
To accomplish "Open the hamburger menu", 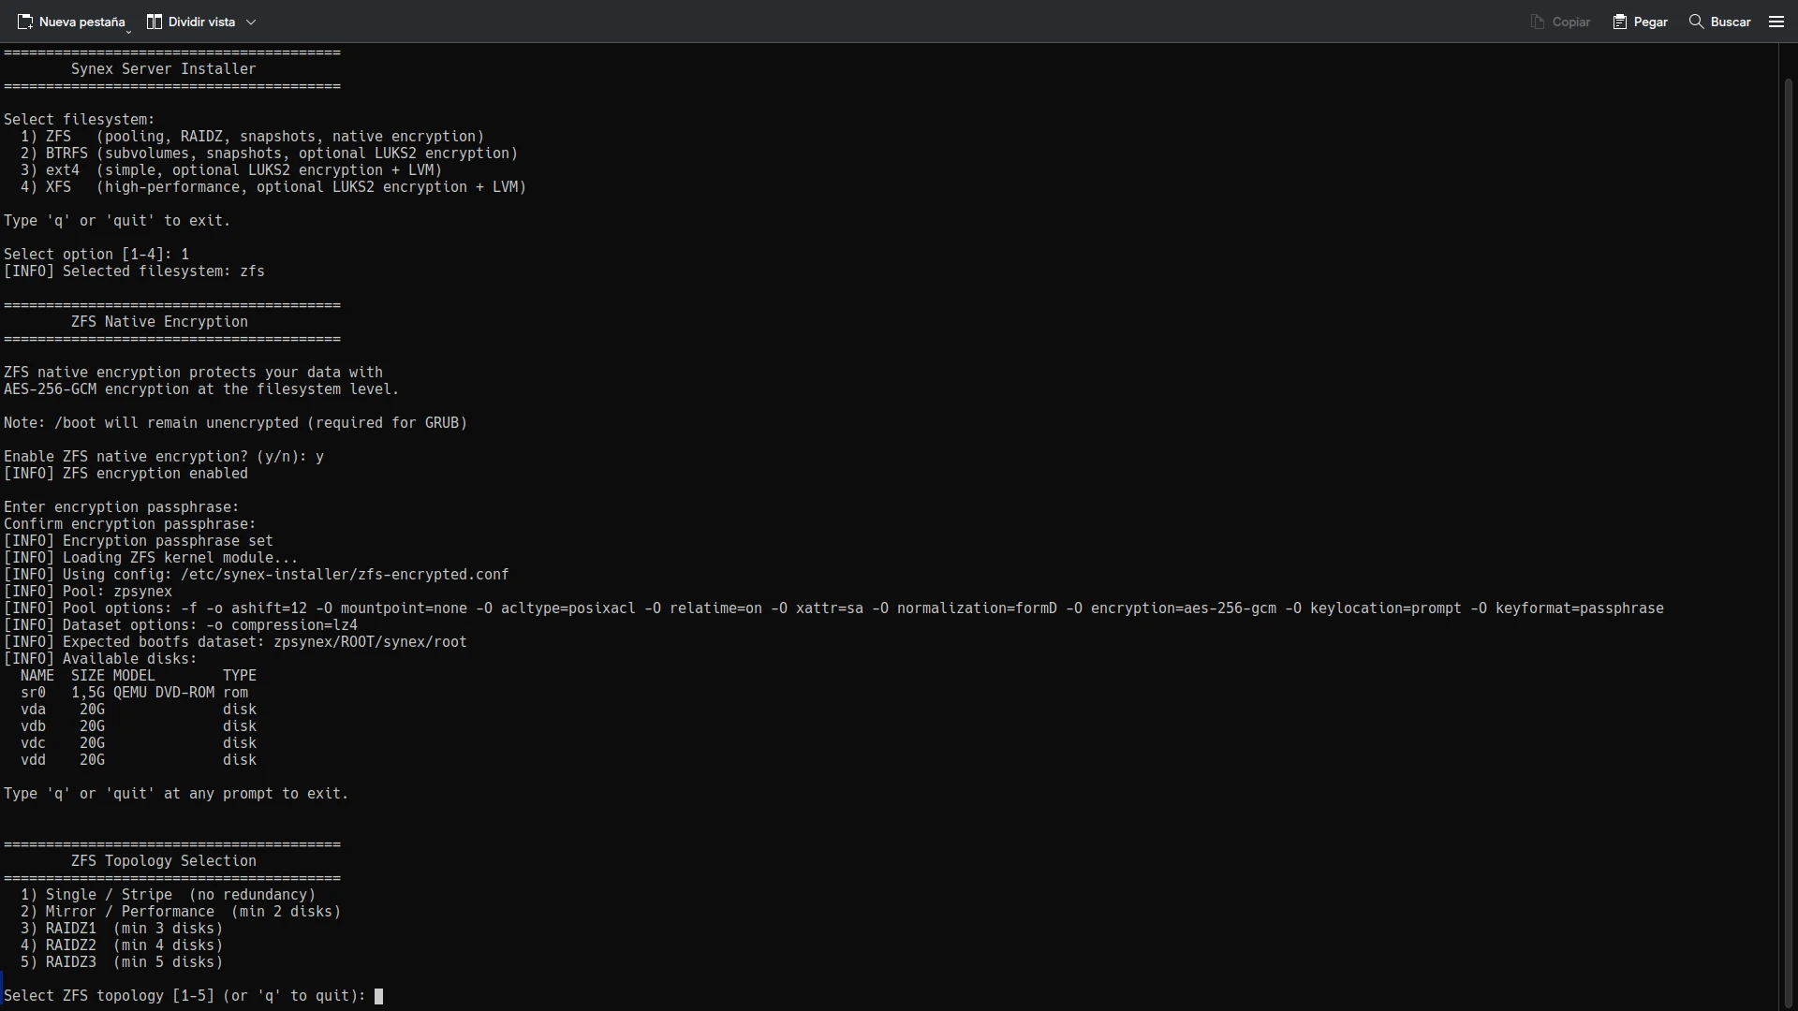I will coord(1776,22).
